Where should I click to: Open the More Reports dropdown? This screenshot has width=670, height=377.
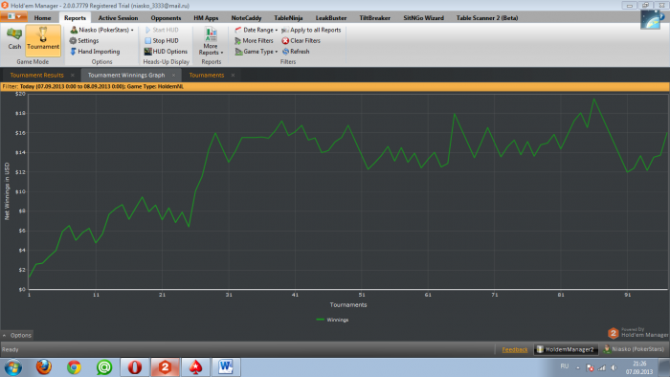pos(211,41)
